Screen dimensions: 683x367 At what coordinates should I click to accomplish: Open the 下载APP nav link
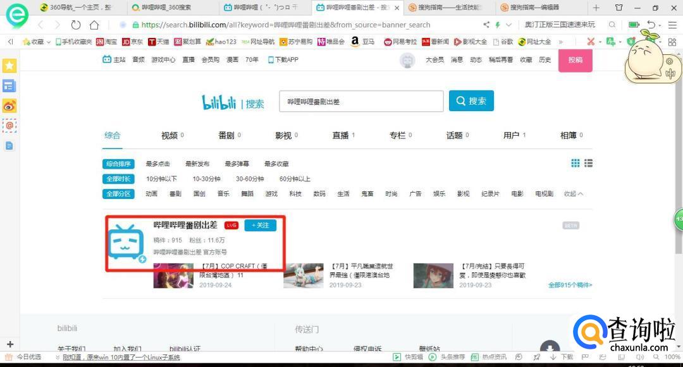283,59
